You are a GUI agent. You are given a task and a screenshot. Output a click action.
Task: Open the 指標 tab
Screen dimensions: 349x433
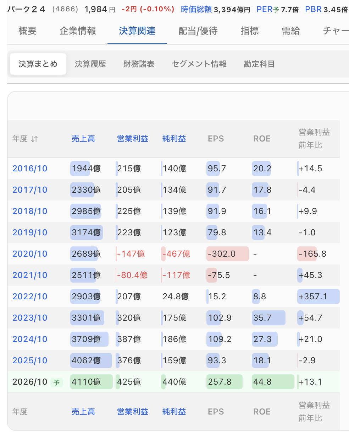(x=250, y=31)
